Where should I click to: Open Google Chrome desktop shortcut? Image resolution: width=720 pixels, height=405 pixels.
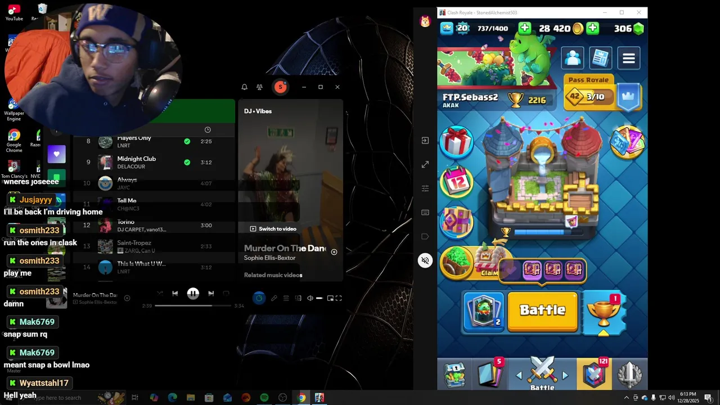coord(14,141)
